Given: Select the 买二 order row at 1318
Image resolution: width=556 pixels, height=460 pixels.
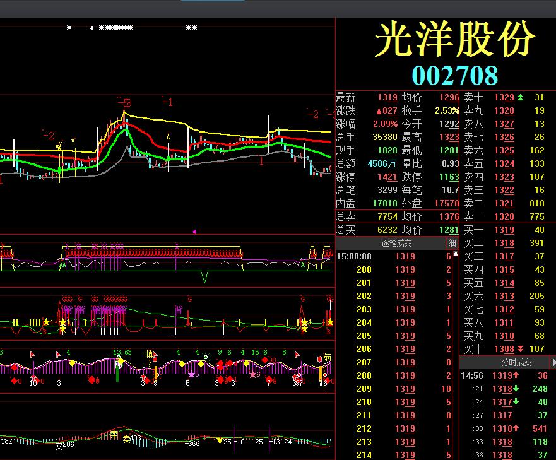Looking at the screenshot, I should point(508,244).
